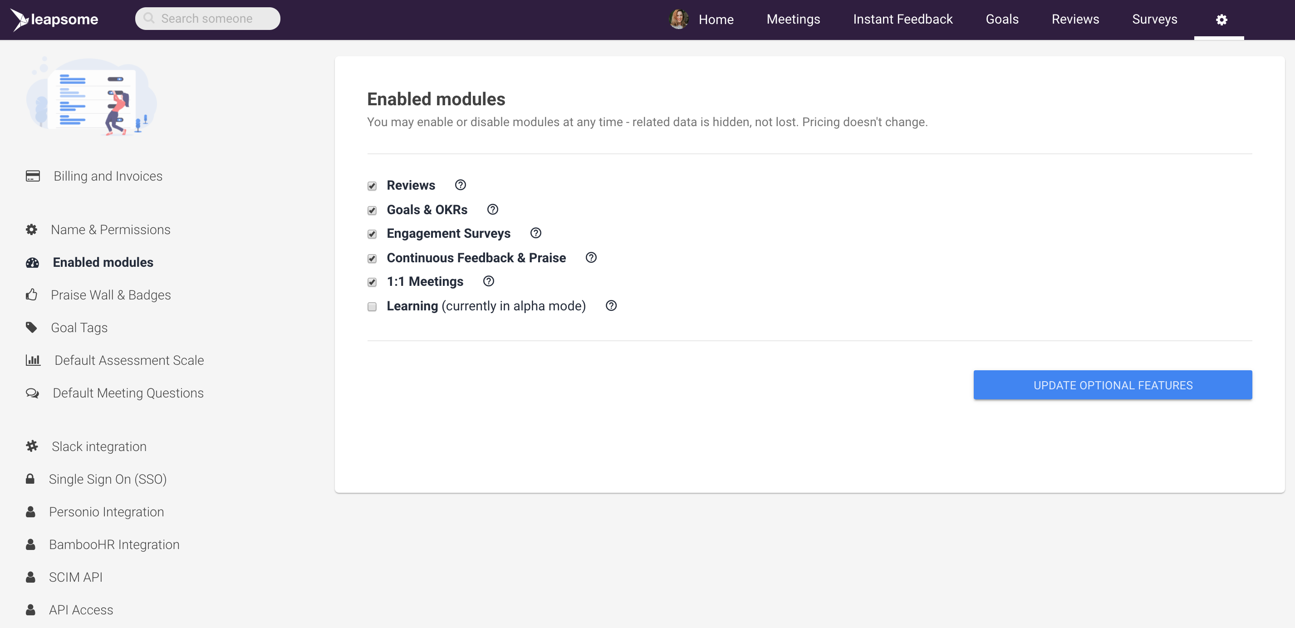
Task: Open the Surveys navigation tab
Action: (x=1154, y=19)
